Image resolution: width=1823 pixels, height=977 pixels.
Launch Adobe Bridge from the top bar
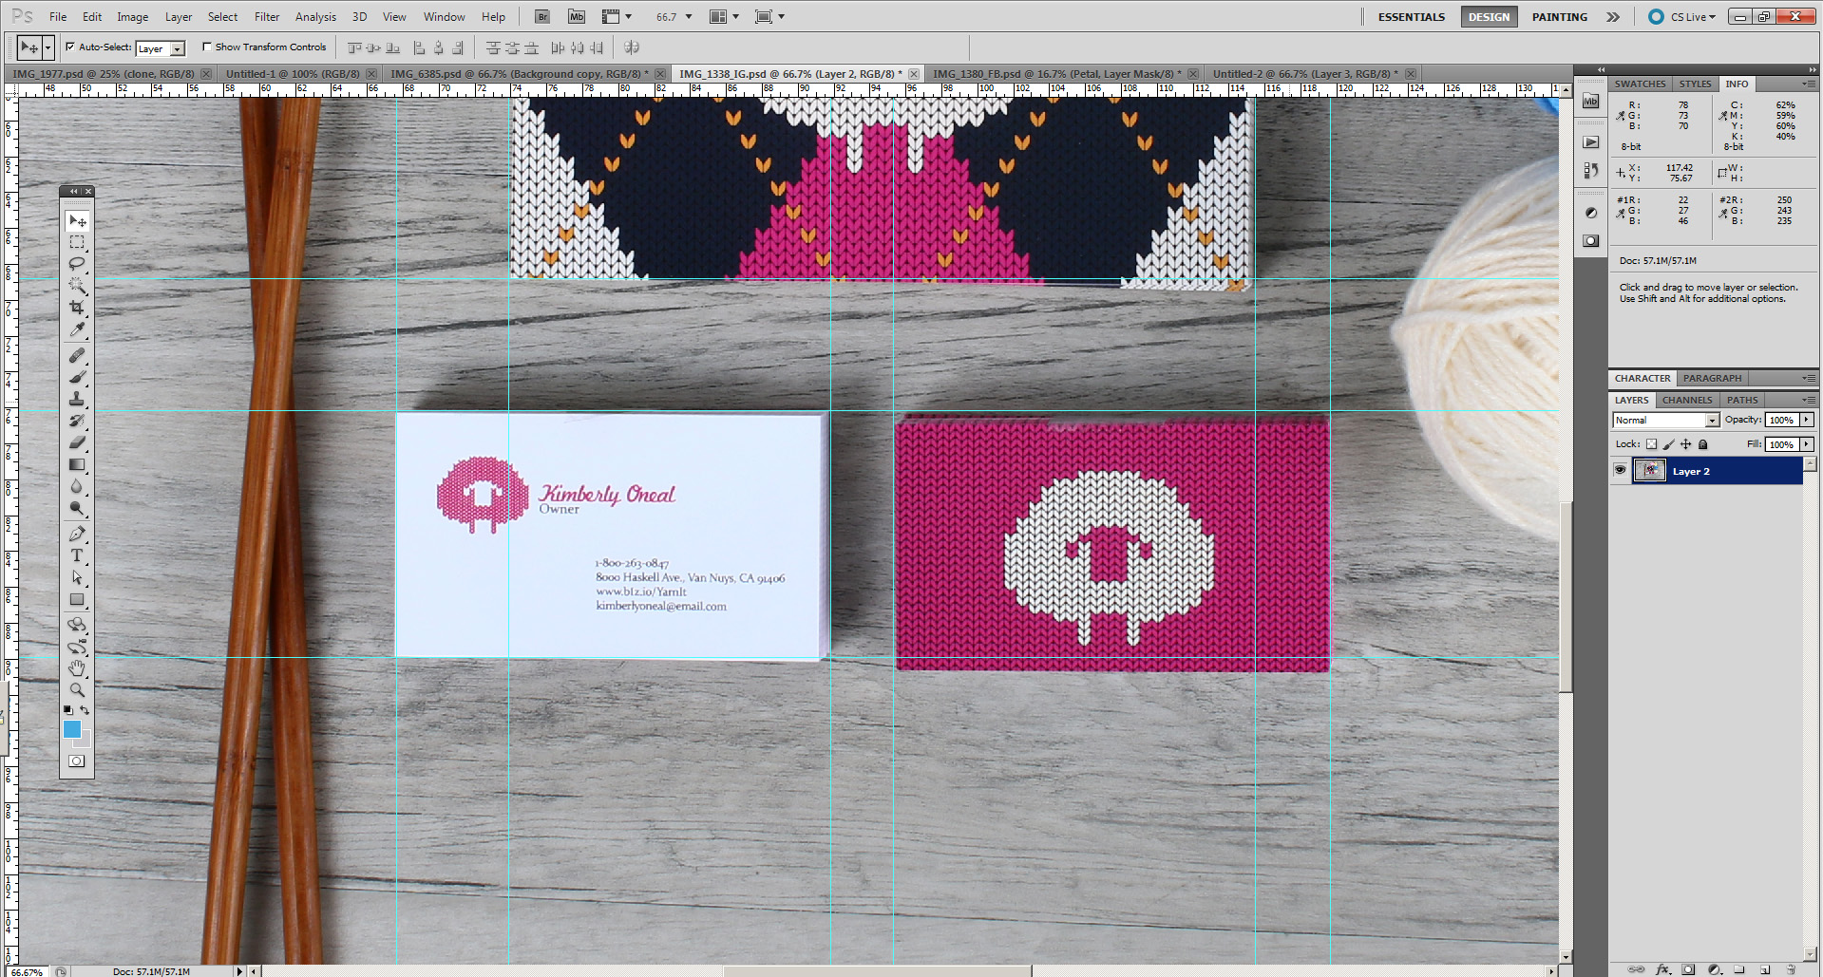tap(541, 16)
